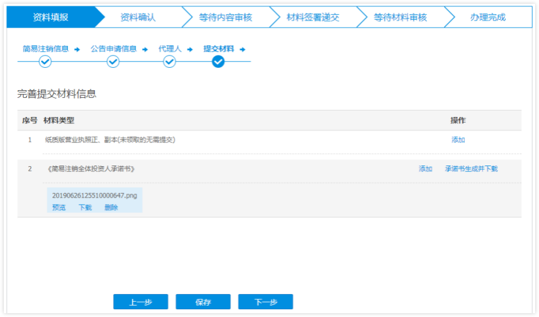
Task: Click the checkmark circle under 公告申请信息
Action: coord(113,62)
